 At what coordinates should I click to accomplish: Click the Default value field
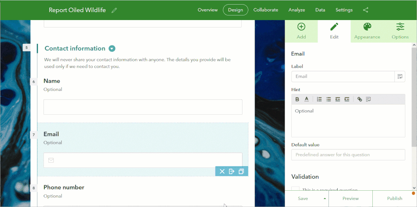tap(349, 155)
